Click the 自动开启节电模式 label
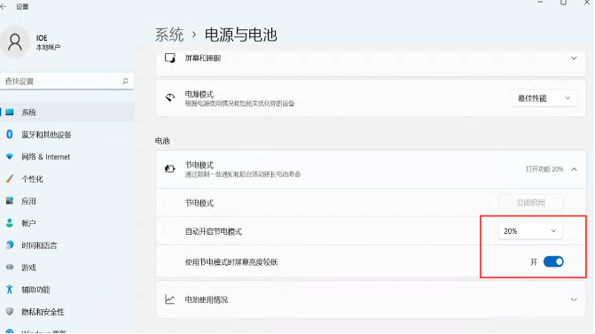The height and width of the screenshot is (334, 595). click(213, 231)
